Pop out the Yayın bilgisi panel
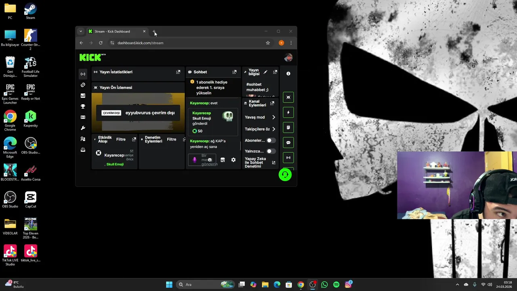Viewport: 517px width, 291px height. click(x=275, y=72)
